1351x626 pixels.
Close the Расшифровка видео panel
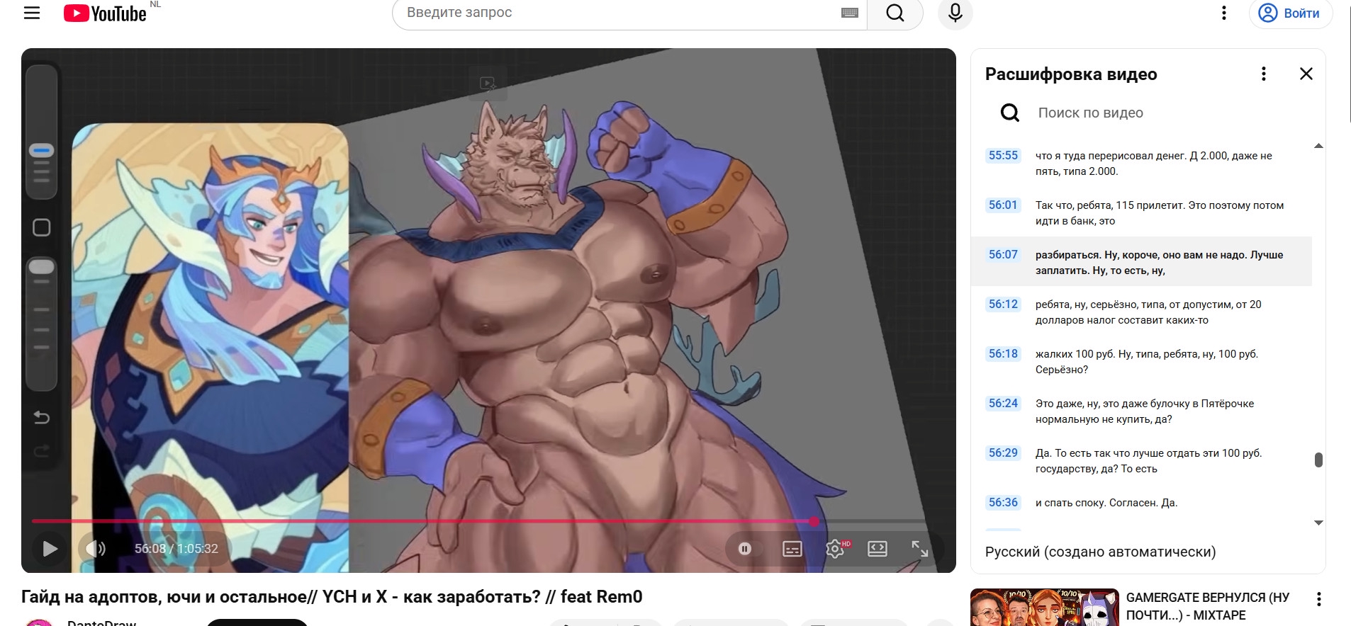tap(1306, 74)
